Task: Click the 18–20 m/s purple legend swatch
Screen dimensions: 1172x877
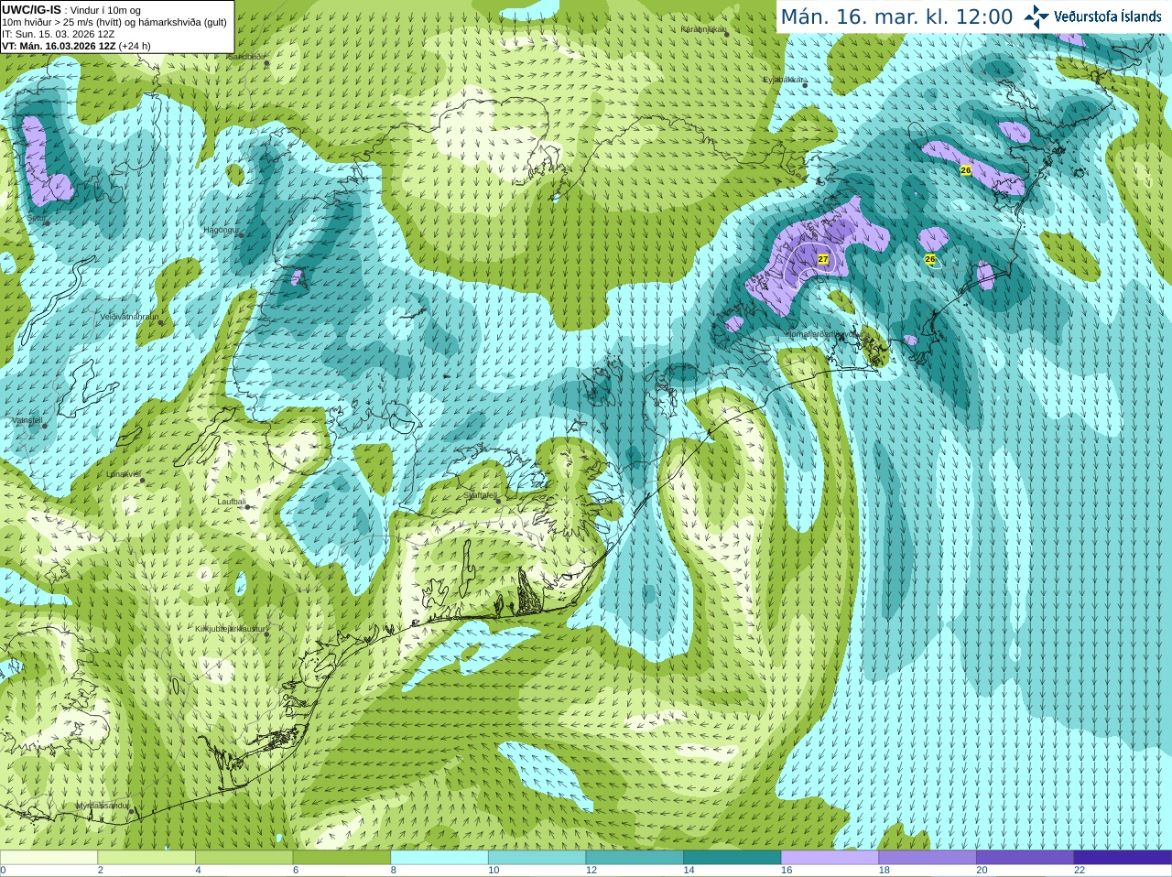Action: coord(928,858)
